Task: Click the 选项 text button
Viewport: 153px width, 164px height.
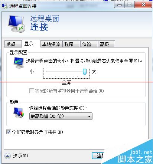Action: pos(20,156)
